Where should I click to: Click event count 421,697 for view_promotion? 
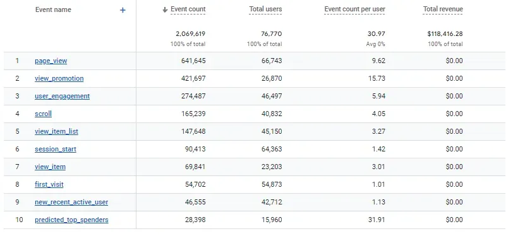(193, 78)
